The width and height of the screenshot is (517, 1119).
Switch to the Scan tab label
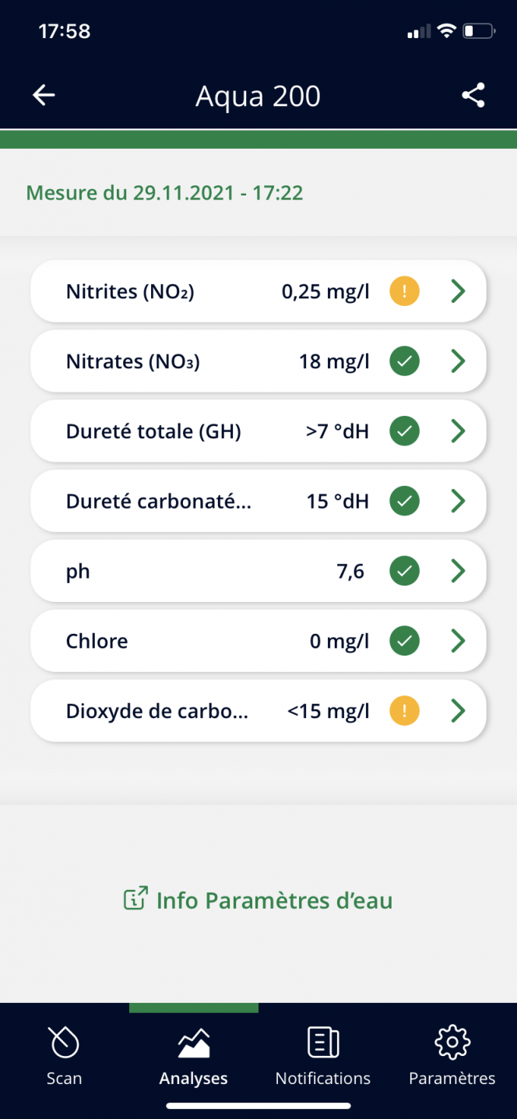pos(64,1079)
